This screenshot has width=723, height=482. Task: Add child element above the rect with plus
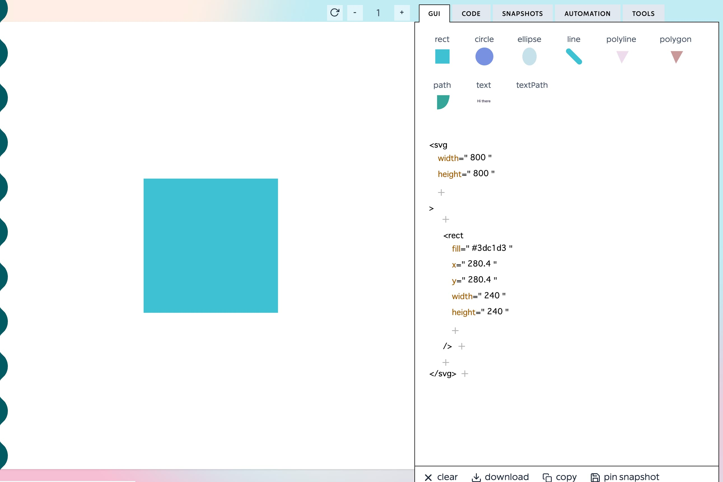click(446, 219)
